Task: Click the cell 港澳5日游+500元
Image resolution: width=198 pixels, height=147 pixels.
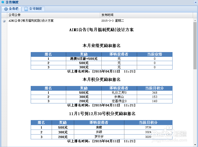Action: pos(84,59)
